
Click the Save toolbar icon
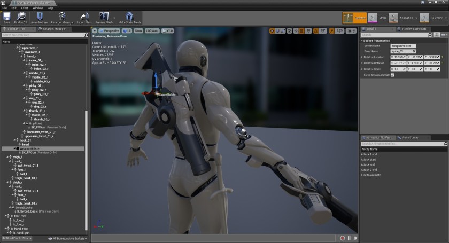pyautogui.click(x=6, y=17)
